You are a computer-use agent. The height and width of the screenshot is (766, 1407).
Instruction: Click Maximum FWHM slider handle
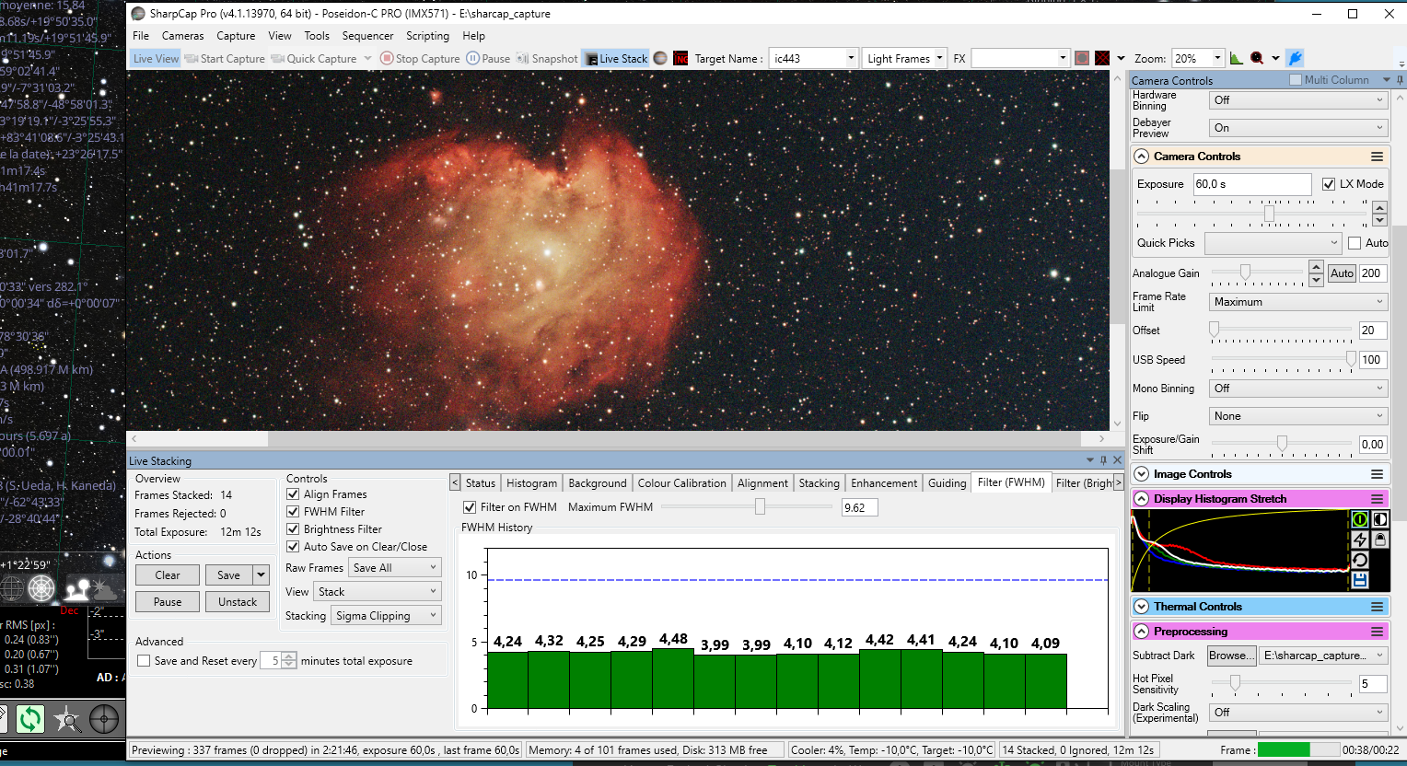pyautogui.click(x=760, y=507)
